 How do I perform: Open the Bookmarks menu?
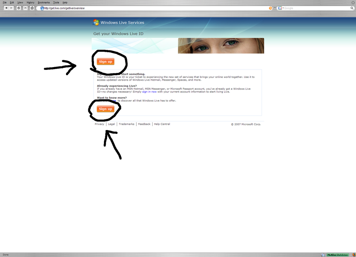pos(43,2)
